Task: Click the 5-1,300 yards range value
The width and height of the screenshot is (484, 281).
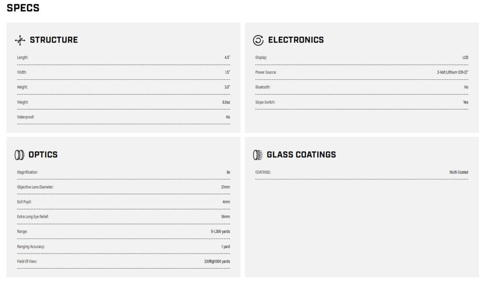Action: coord(220,231)
